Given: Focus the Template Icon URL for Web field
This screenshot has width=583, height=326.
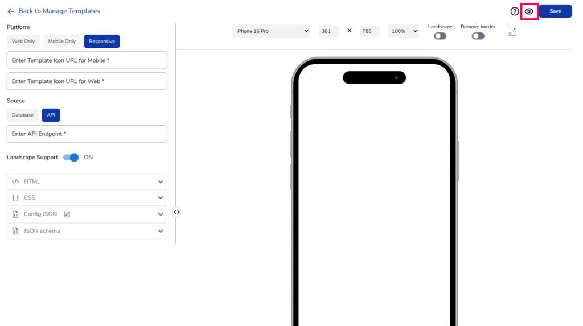Looking at the screenshot, I should point(87,81).
